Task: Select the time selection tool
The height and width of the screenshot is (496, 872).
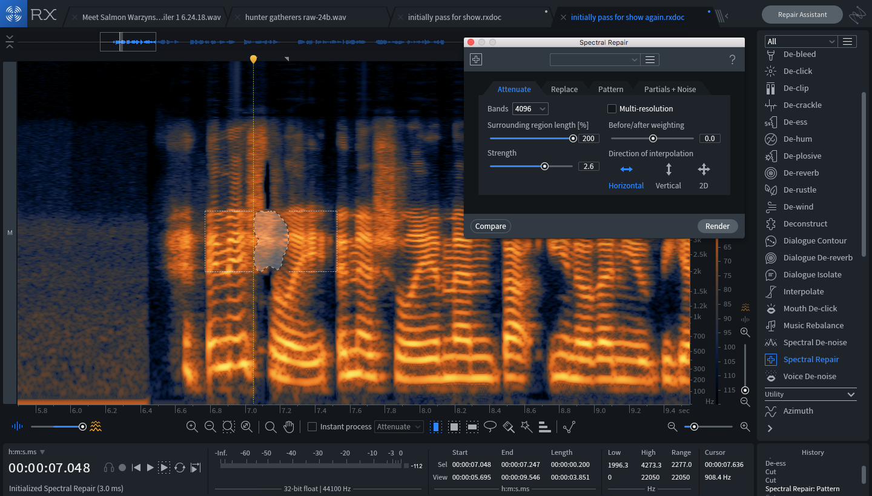Action: point(435,427)
